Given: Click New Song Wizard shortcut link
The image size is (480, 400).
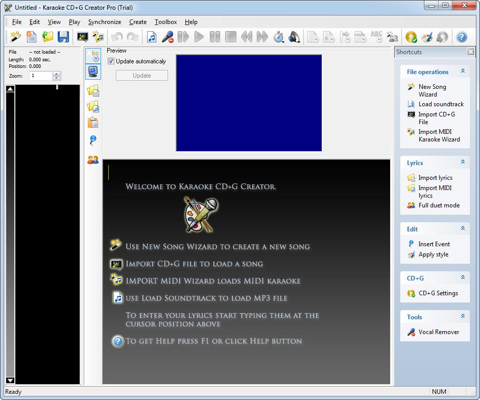Looking at the screenshot, I should (432, 90).
